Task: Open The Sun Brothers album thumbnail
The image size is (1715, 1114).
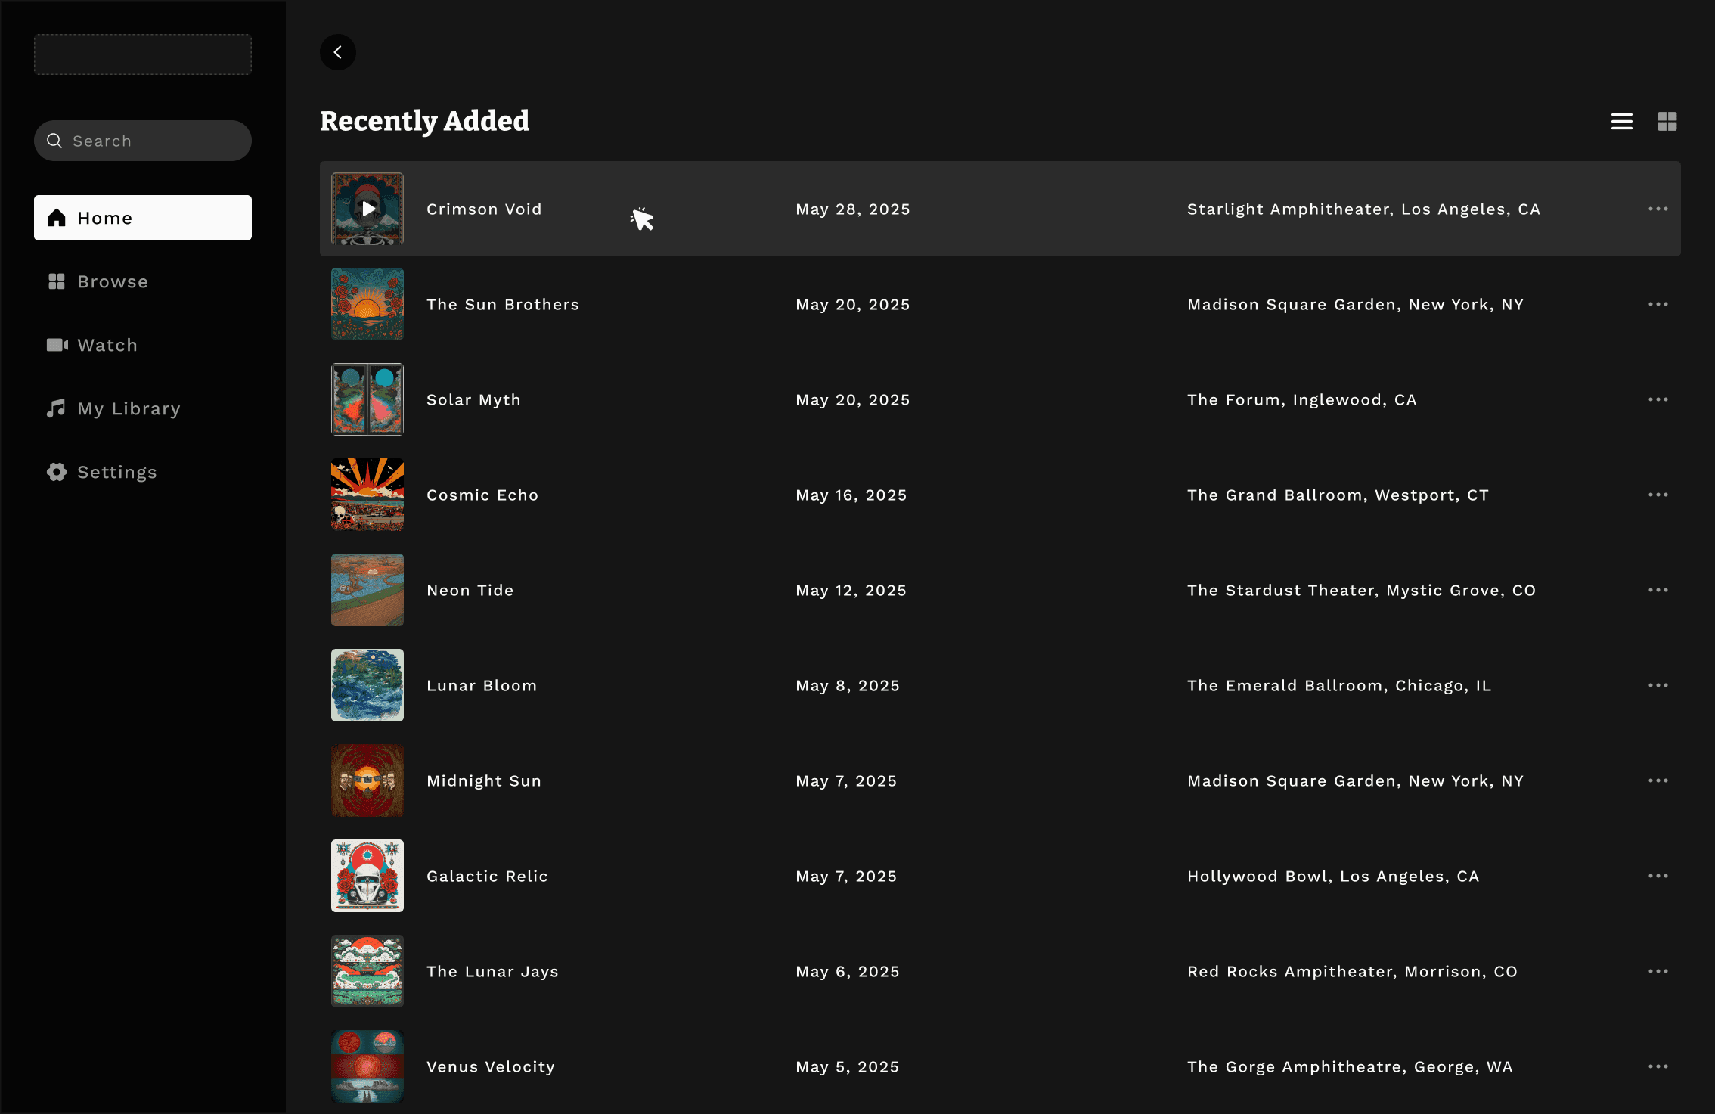Action: (x=367, y=304)
